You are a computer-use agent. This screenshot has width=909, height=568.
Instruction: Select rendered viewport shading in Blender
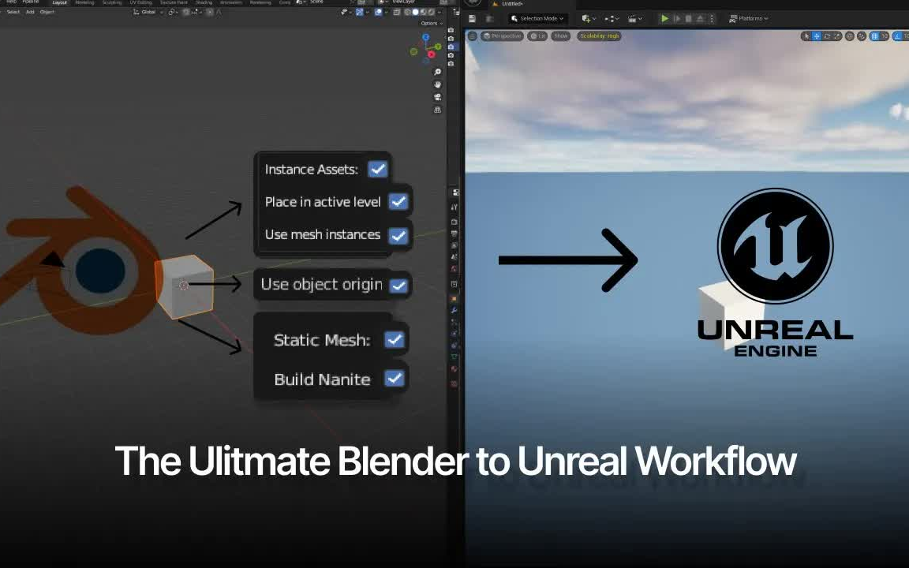pyautogui.click(x=431, y=12)
